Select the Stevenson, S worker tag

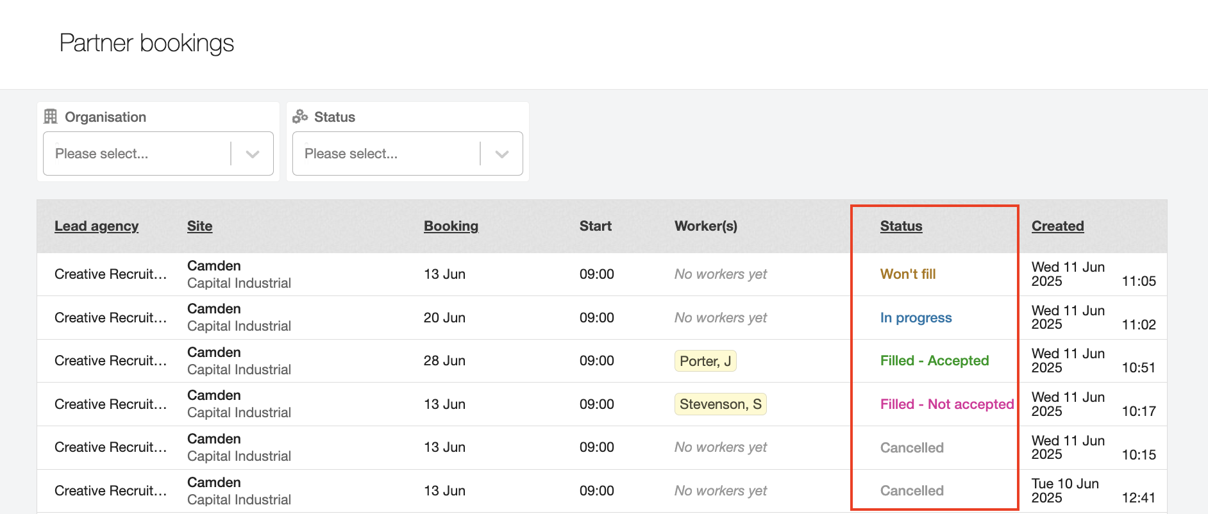click(x=720, y=404)
